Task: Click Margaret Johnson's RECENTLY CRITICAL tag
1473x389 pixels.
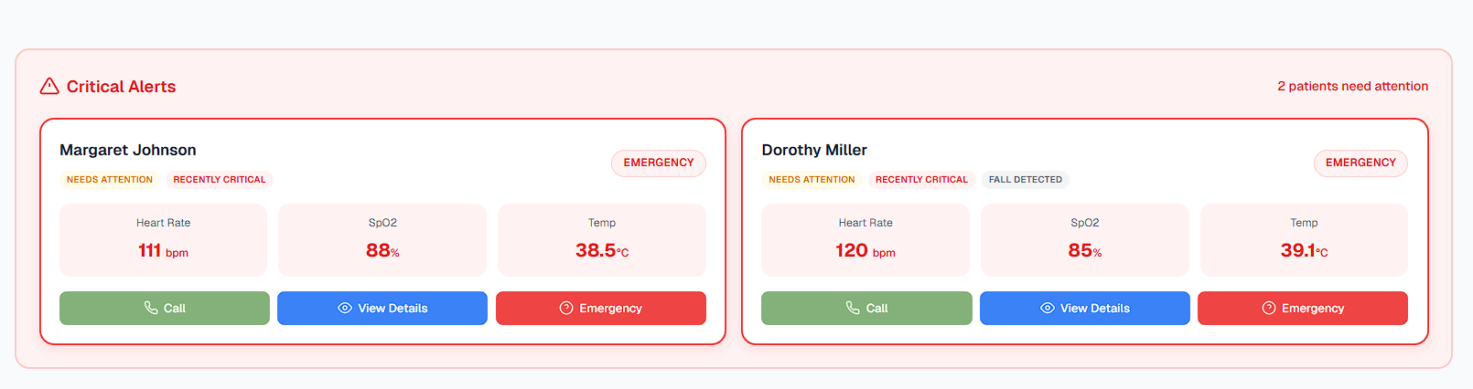Action: click(220, 180)
